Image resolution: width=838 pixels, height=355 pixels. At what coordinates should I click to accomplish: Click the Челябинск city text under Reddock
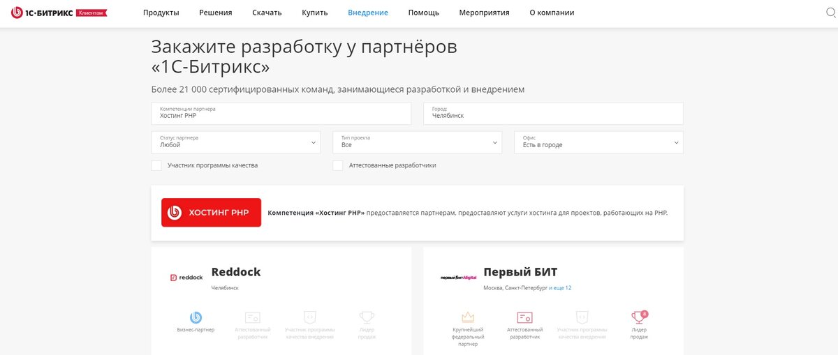(225, 287)
